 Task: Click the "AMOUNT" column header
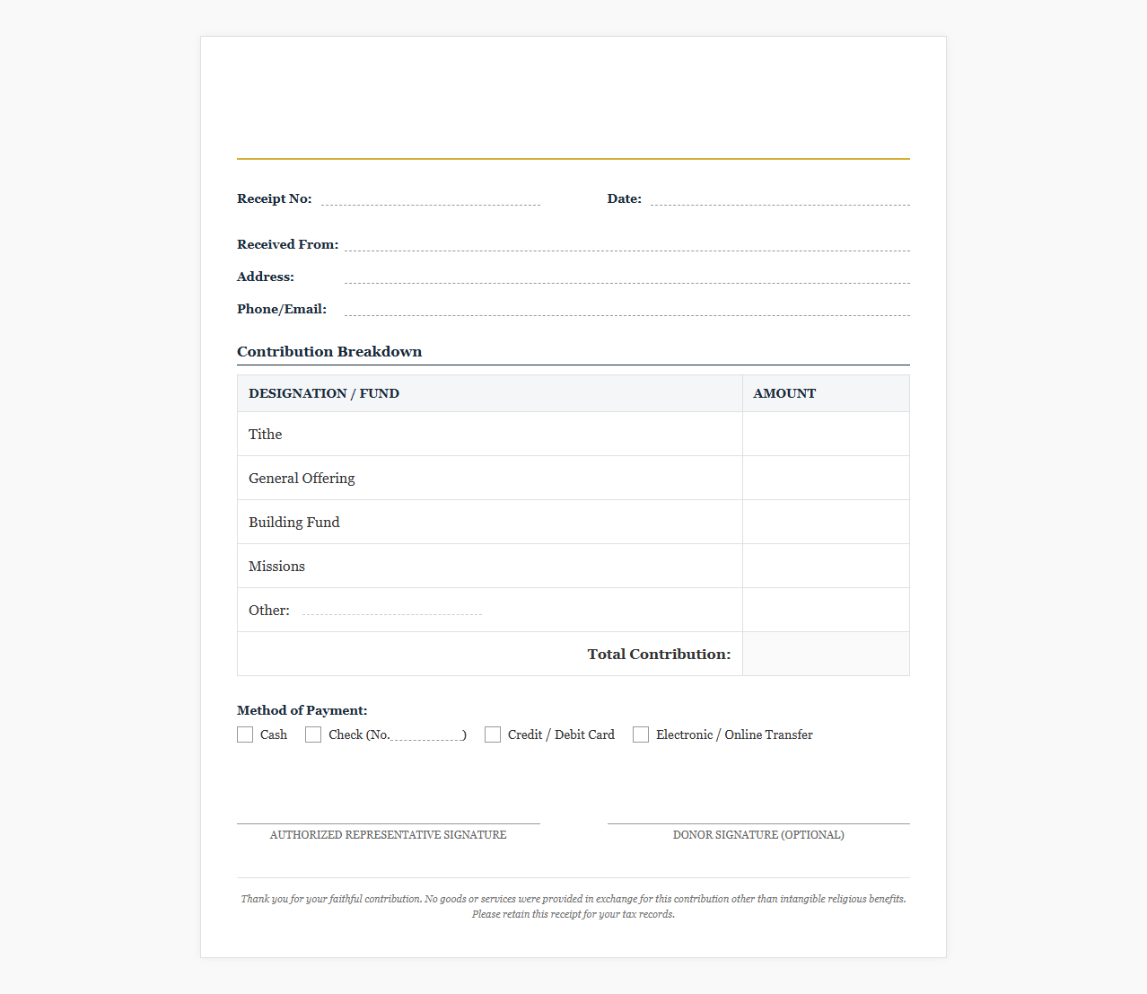tap(784, 393)
